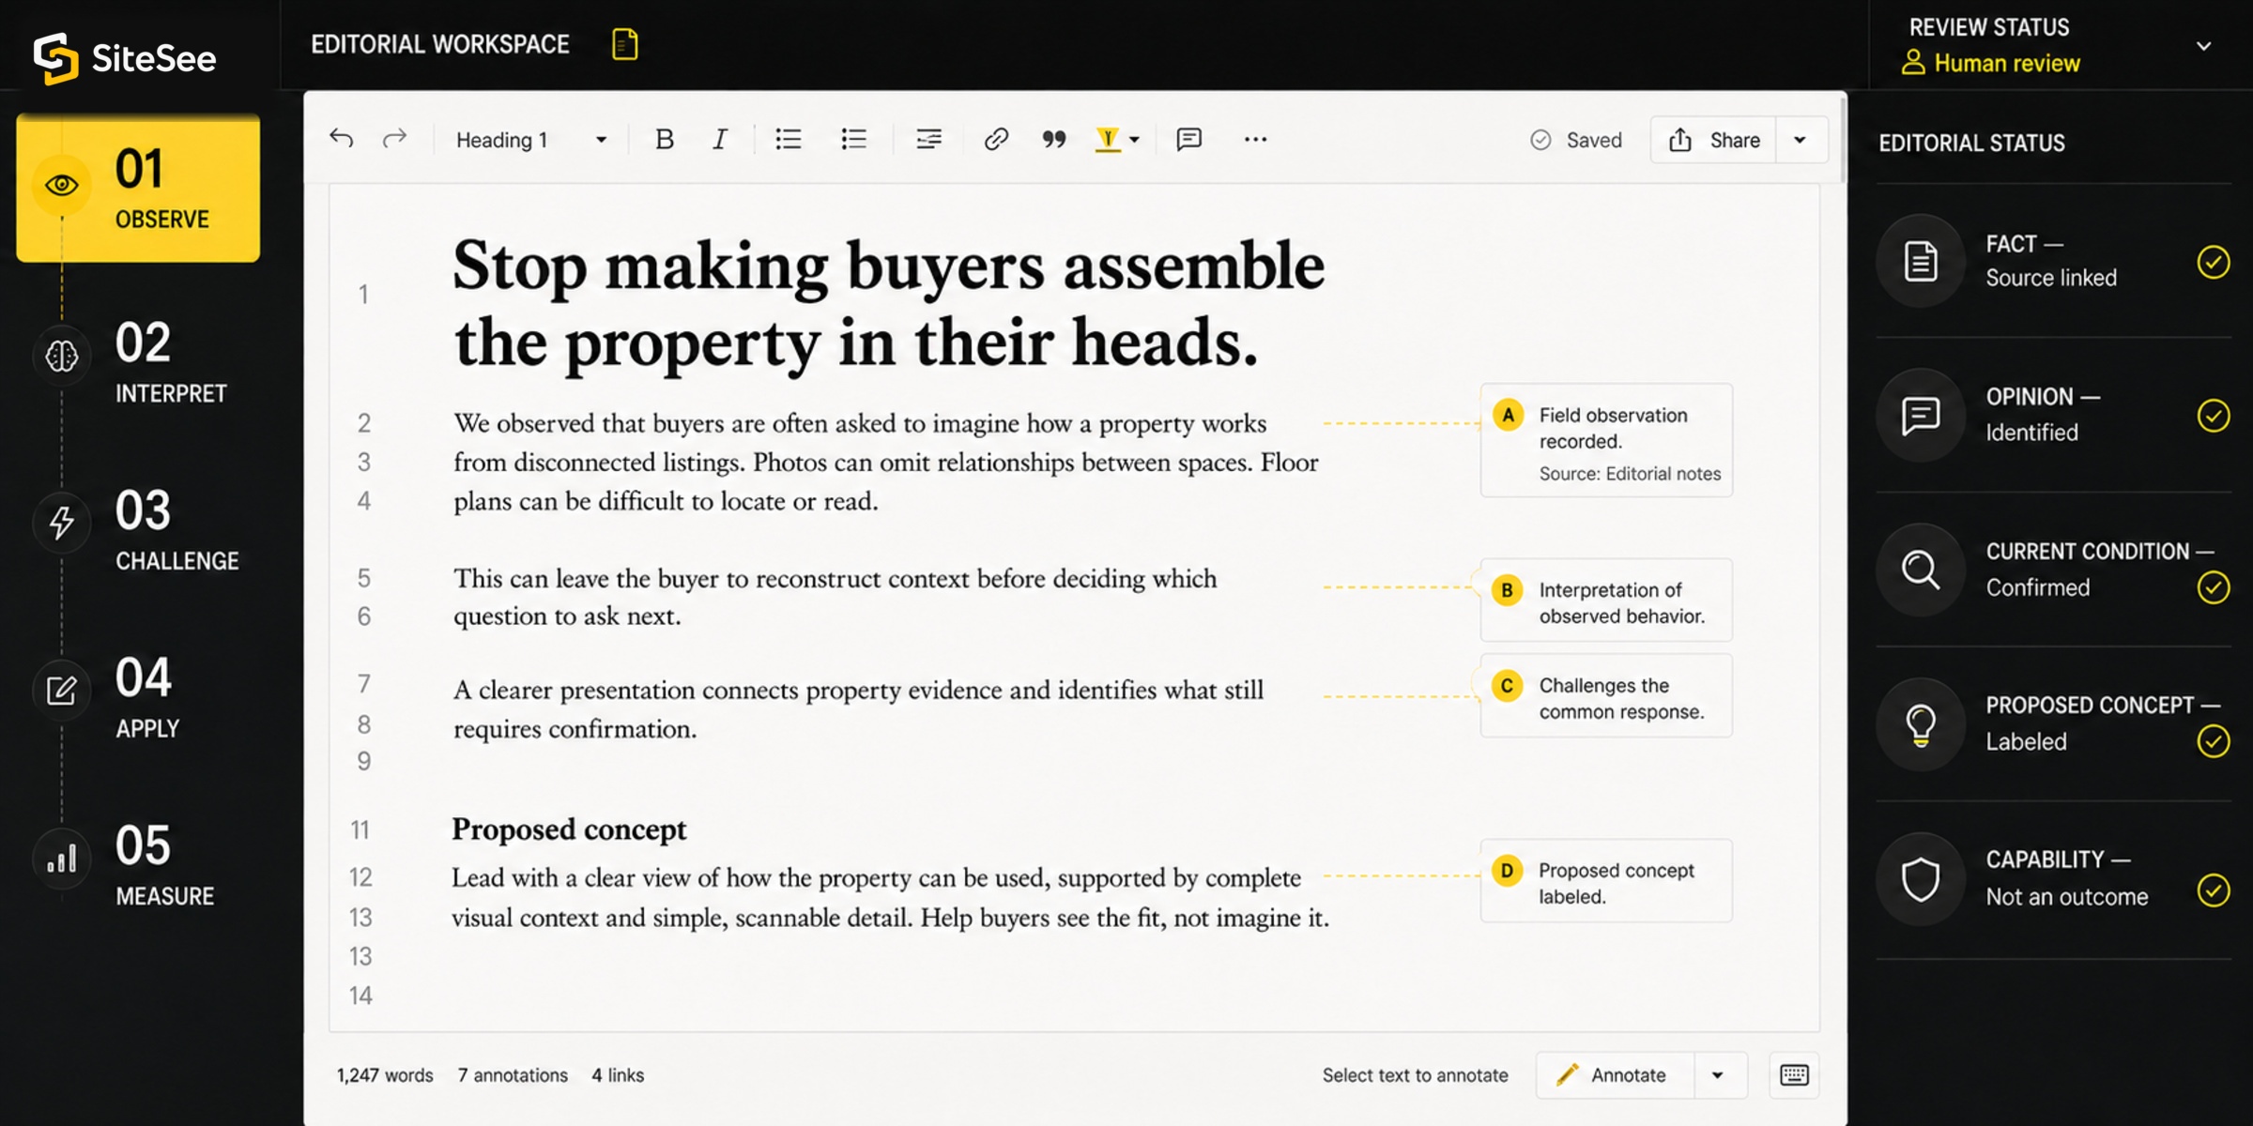Viewport: 2253px width, 1126px height.
Task: Toggle the CAPABILITY Not an outcome checkmark
Action: point(2214,890)
